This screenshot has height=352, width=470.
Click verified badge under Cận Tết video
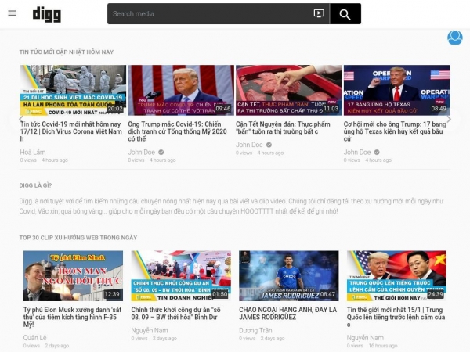point(269,145)
